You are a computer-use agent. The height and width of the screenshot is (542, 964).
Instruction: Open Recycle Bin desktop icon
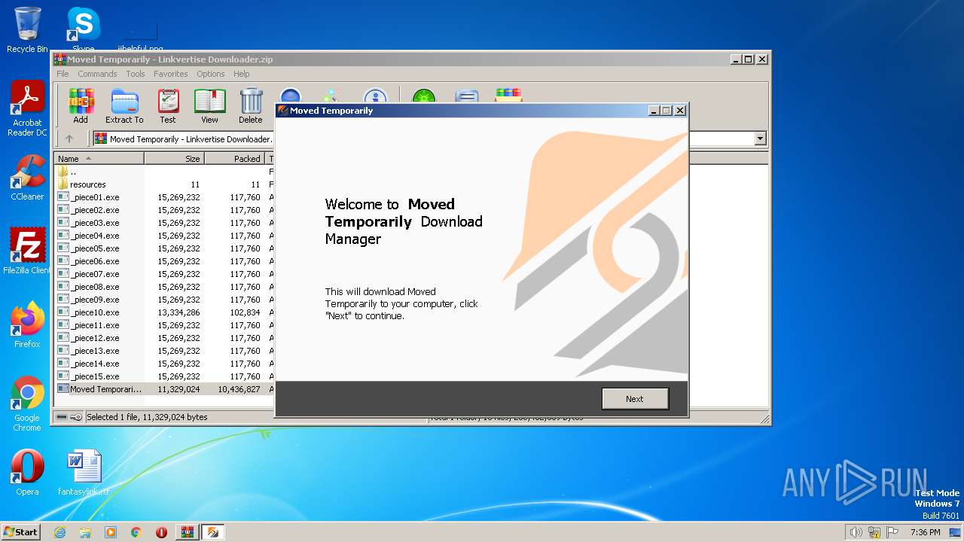tap(27, 30)
